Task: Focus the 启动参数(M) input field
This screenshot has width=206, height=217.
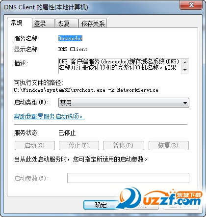Action: tap(128, 178)
